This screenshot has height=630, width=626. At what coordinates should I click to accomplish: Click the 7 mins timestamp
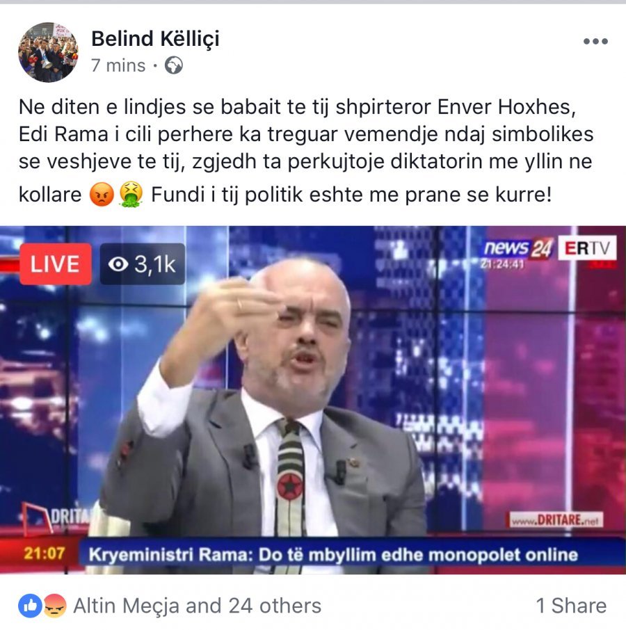[118, 65]
